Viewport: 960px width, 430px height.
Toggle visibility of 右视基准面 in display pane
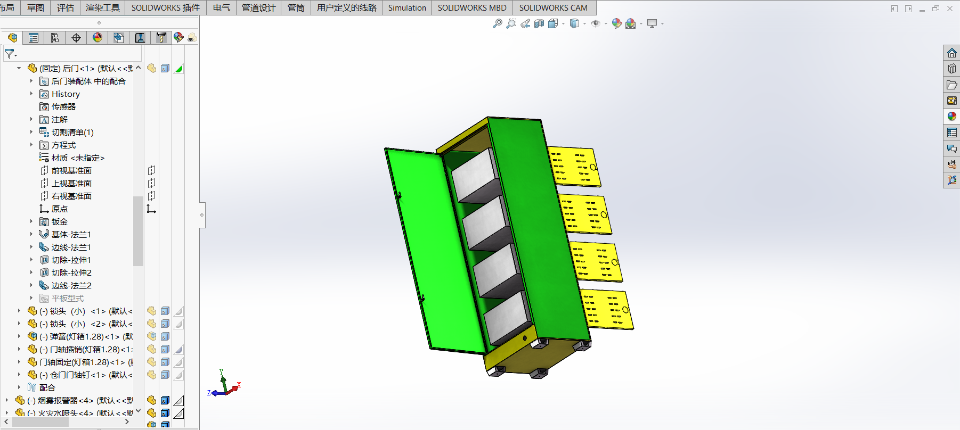(x=152, y=196)
